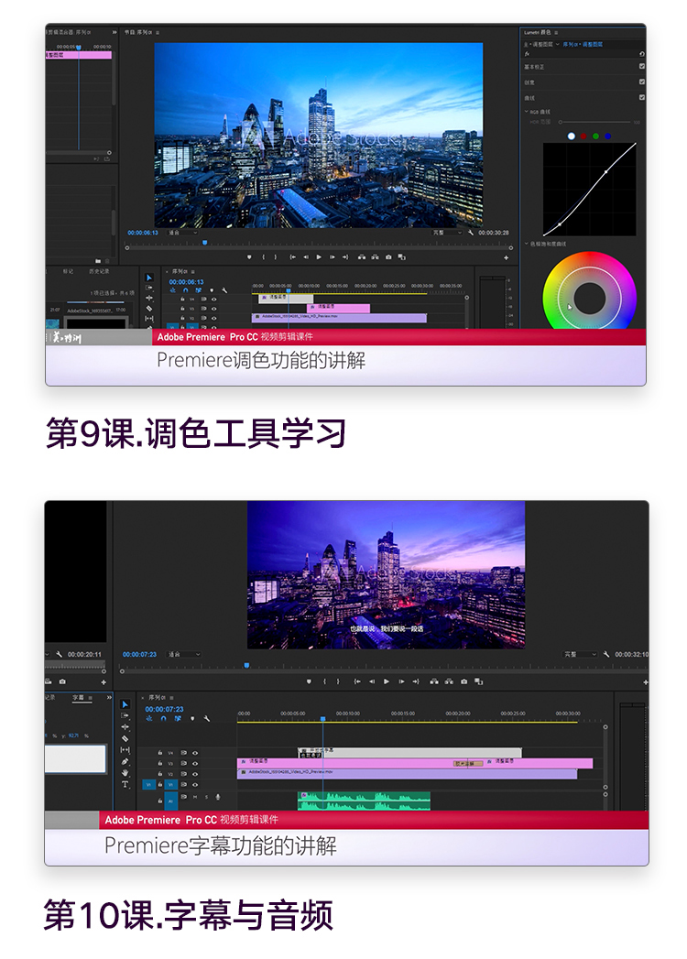This screenshot has height=959, width=687.
Task: Click comparison view icon in Lesson 10 monitor
Action: click(478, 681)
